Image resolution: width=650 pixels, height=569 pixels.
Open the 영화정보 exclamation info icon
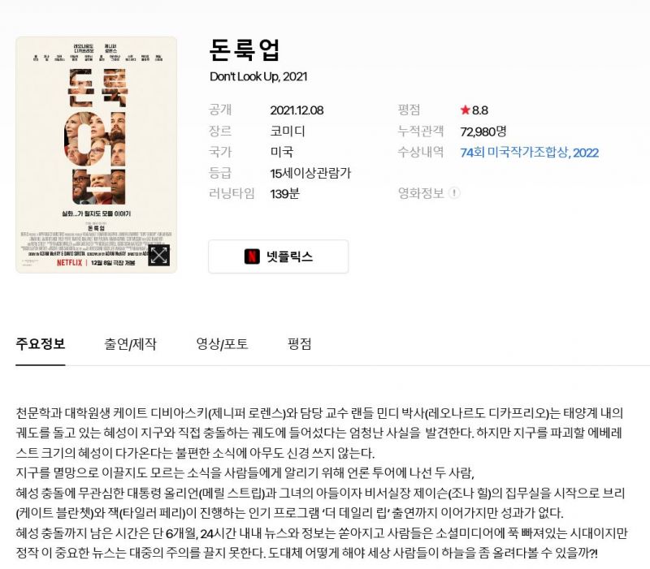(454, 192)
